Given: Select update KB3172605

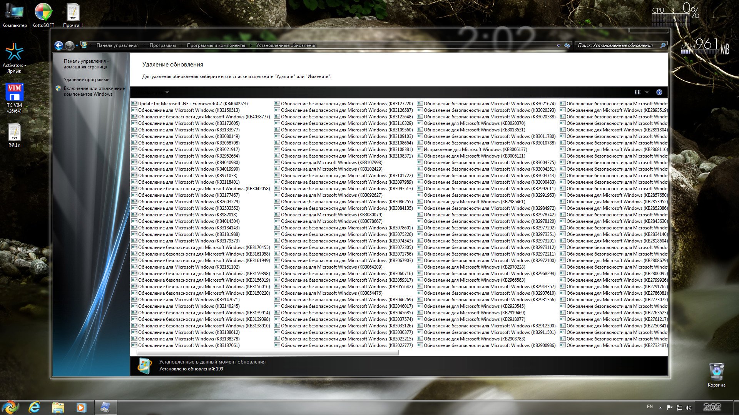Looking at the screenshot, I should coord(186,123).
